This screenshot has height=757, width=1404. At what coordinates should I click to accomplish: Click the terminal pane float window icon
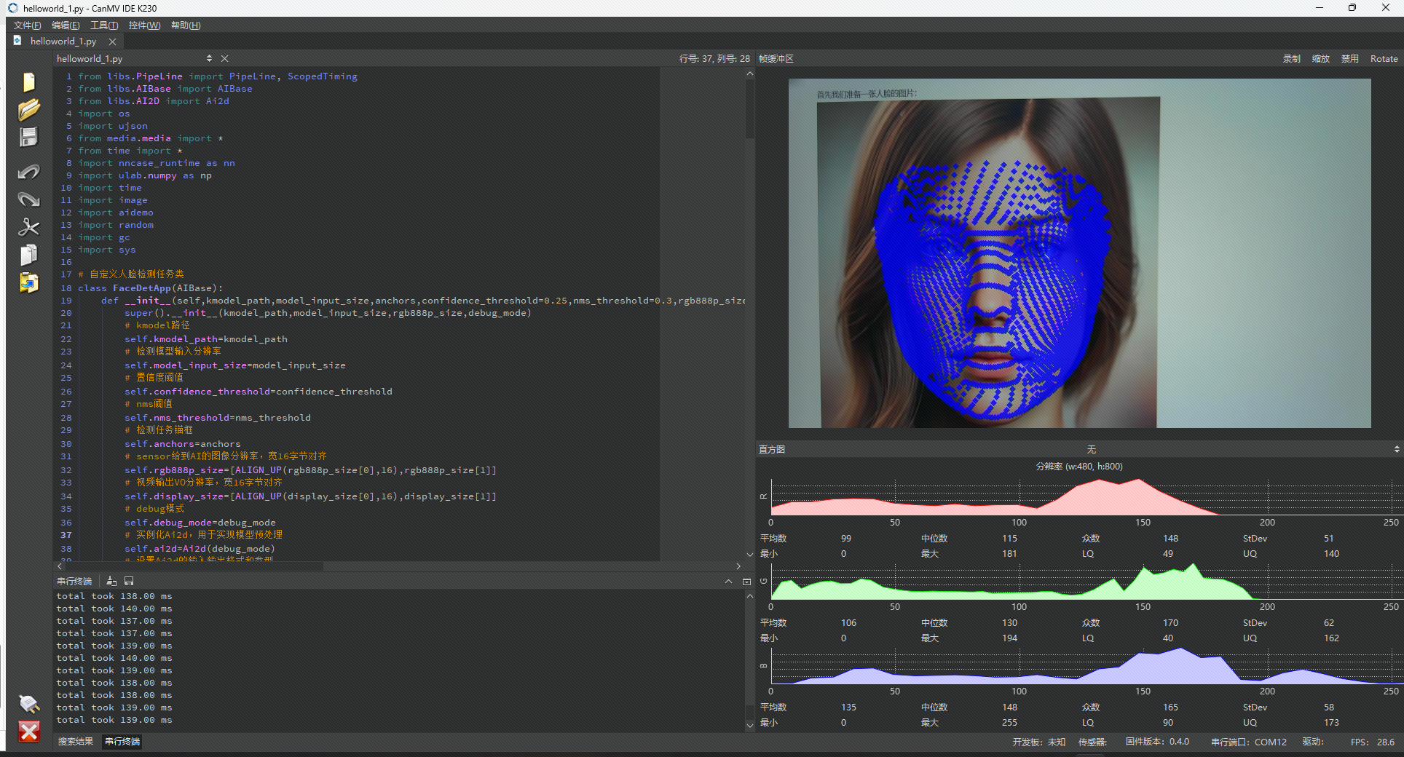746,582
